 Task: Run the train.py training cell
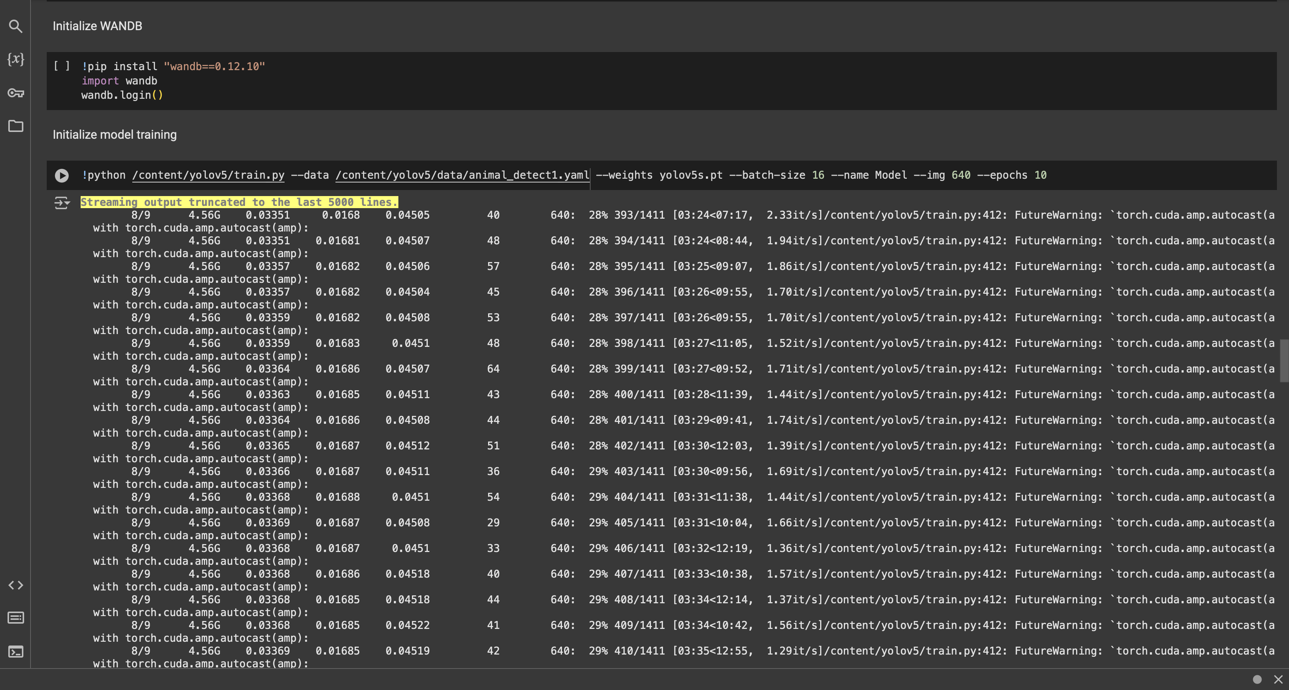point(61,175)
